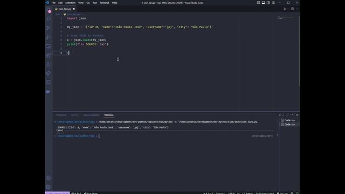Viewport: 345px width, 194px height.
Task: Click the minimap code preview
Action: [286, 18]
